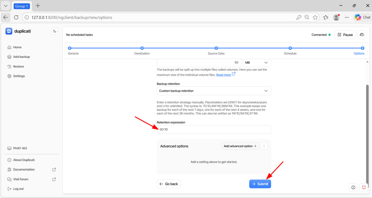The height and width of the screenshot is (198, 372).
Task: Click the Retention expression text field
Action: (214, 129)
